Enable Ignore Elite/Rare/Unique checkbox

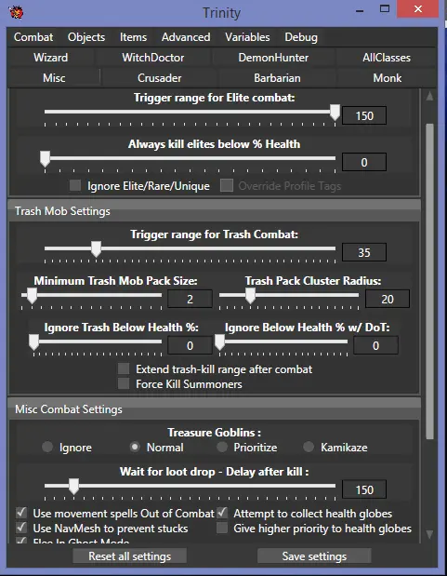click(75, 185)
